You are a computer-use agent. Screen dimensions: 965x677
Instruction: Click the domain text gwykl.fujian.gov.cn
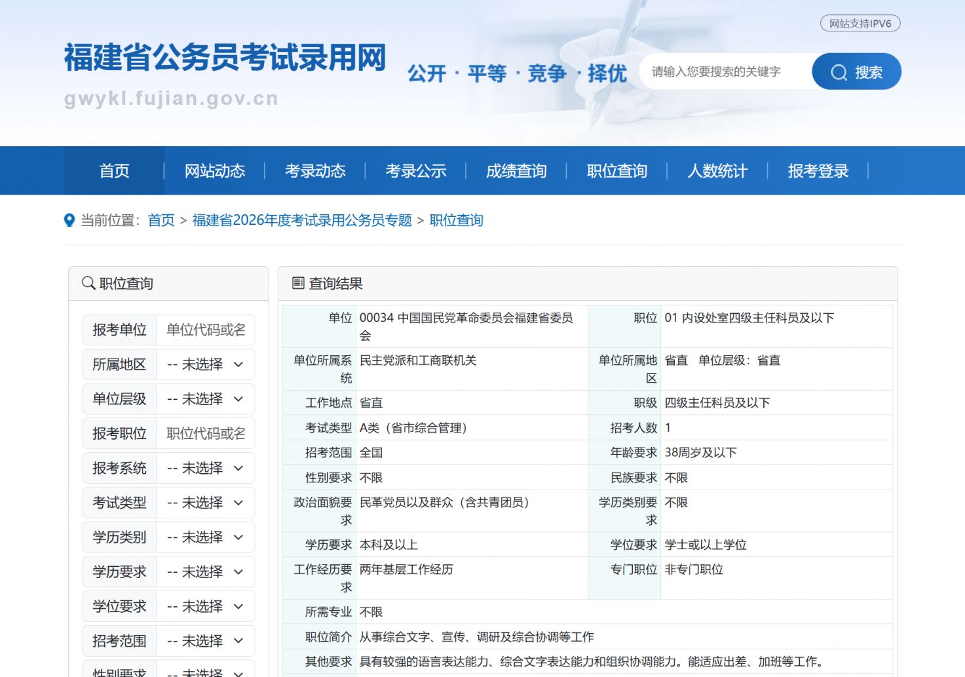coord(172,98)
